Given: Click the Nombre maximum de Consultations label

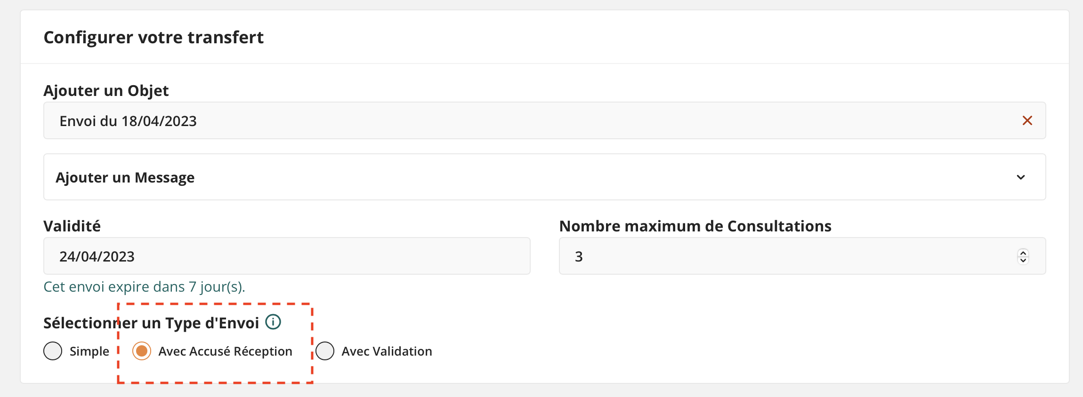Looking at the screenshot, I should (x=695, y=226).
